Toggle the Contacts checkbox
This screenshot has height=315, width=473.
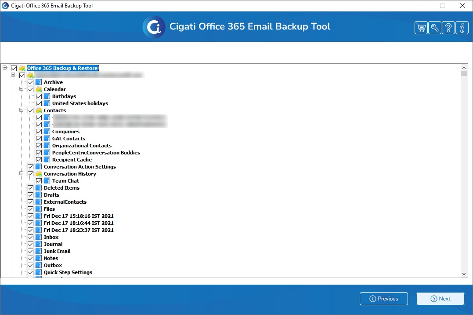point(30,110)
